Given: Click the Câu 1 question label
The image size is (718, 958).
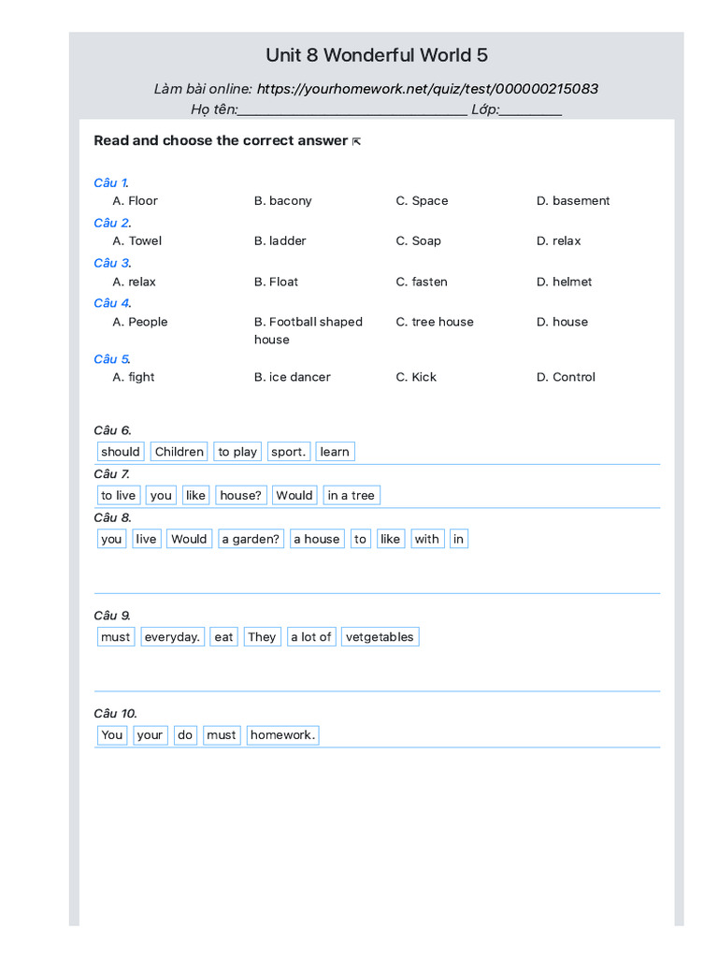Looking at the screenshot, I should pyautogui.click(x=111, y=182).
